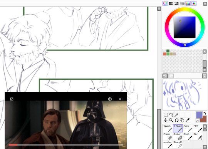
Task: Choose the Brush preset
Action: pyautogui.click(x=188, y=136)
